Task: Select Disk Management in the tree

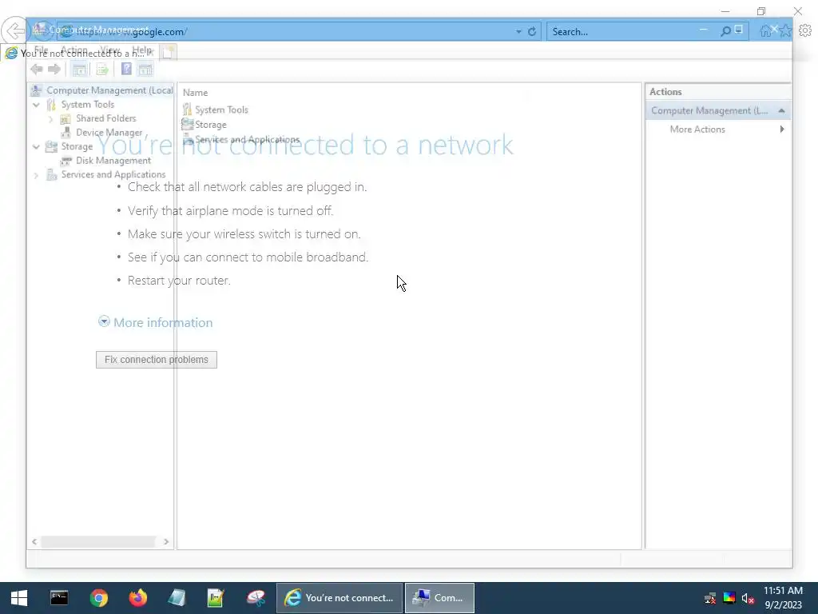Action: click(113, 161)
